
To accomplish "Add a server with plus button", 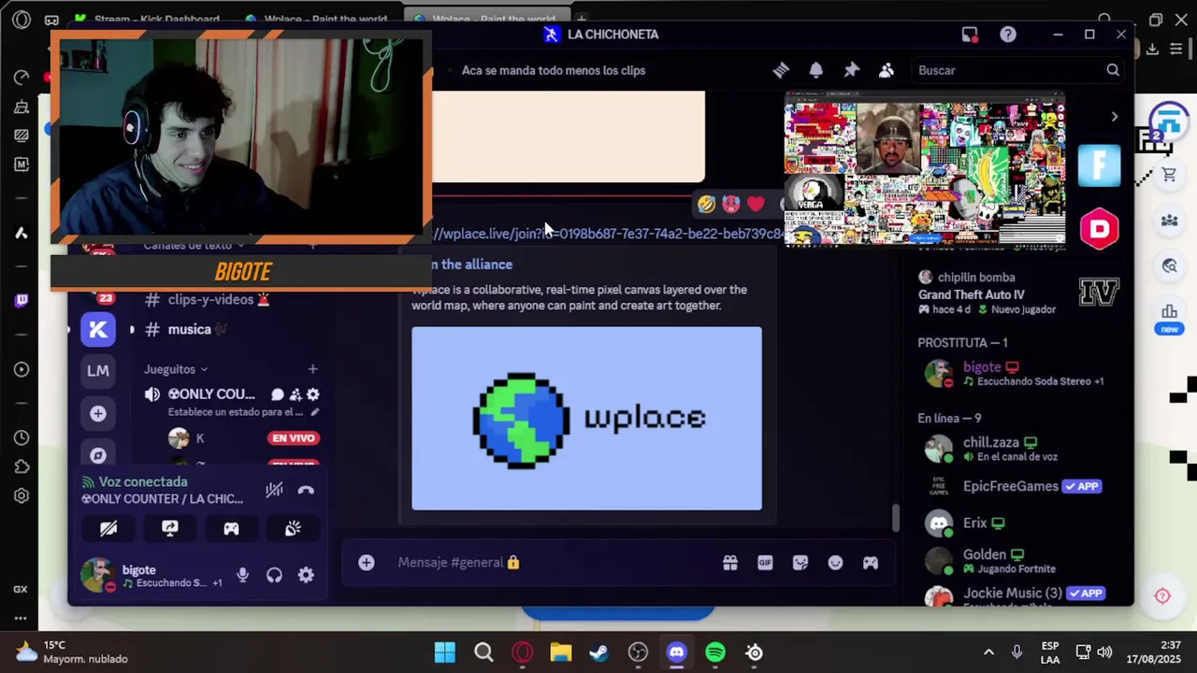I will [x=98, y=413].
